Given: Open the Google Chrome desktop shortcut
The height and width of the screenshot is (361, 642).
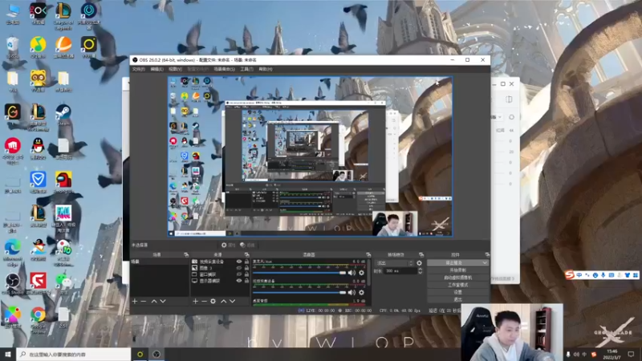Looking at the screenshot, I should (38, 318).
